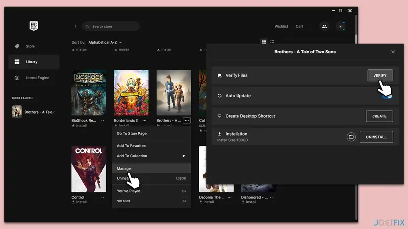This screenshot has width=408, height=229.
Task: Close the Brothers manage dialog
Action: [393, 52]
